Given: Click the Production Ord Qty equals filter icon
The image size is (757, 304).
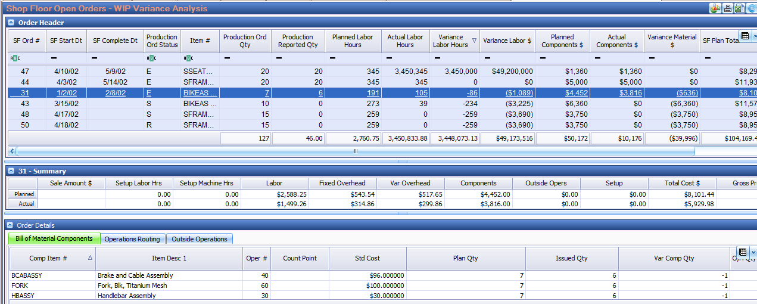Looking at the screenshot, I should [228, 58].
